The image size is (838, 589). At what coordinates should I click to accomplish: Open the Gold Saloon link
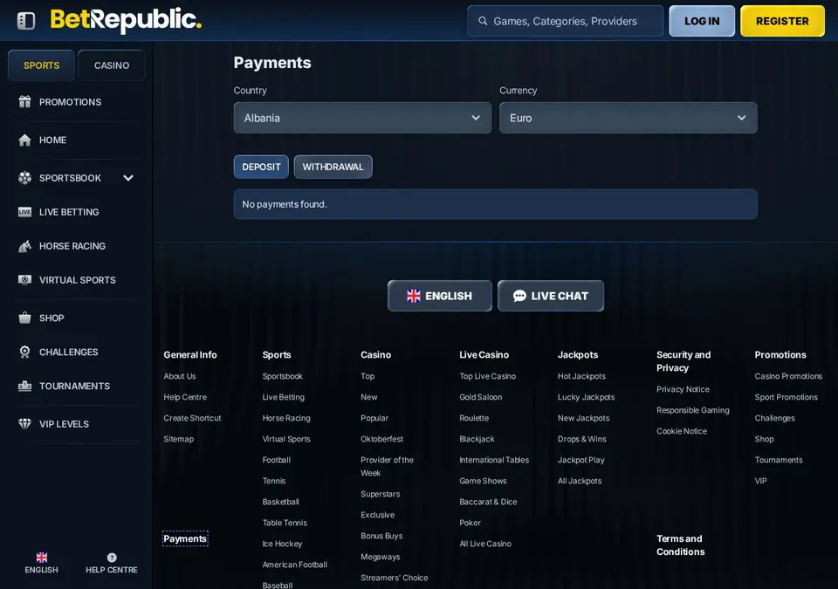(x=480, y=397)
